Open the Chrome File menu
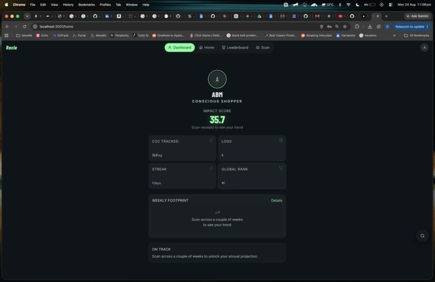This screenshot has width=435, height=282. (32, 5)
